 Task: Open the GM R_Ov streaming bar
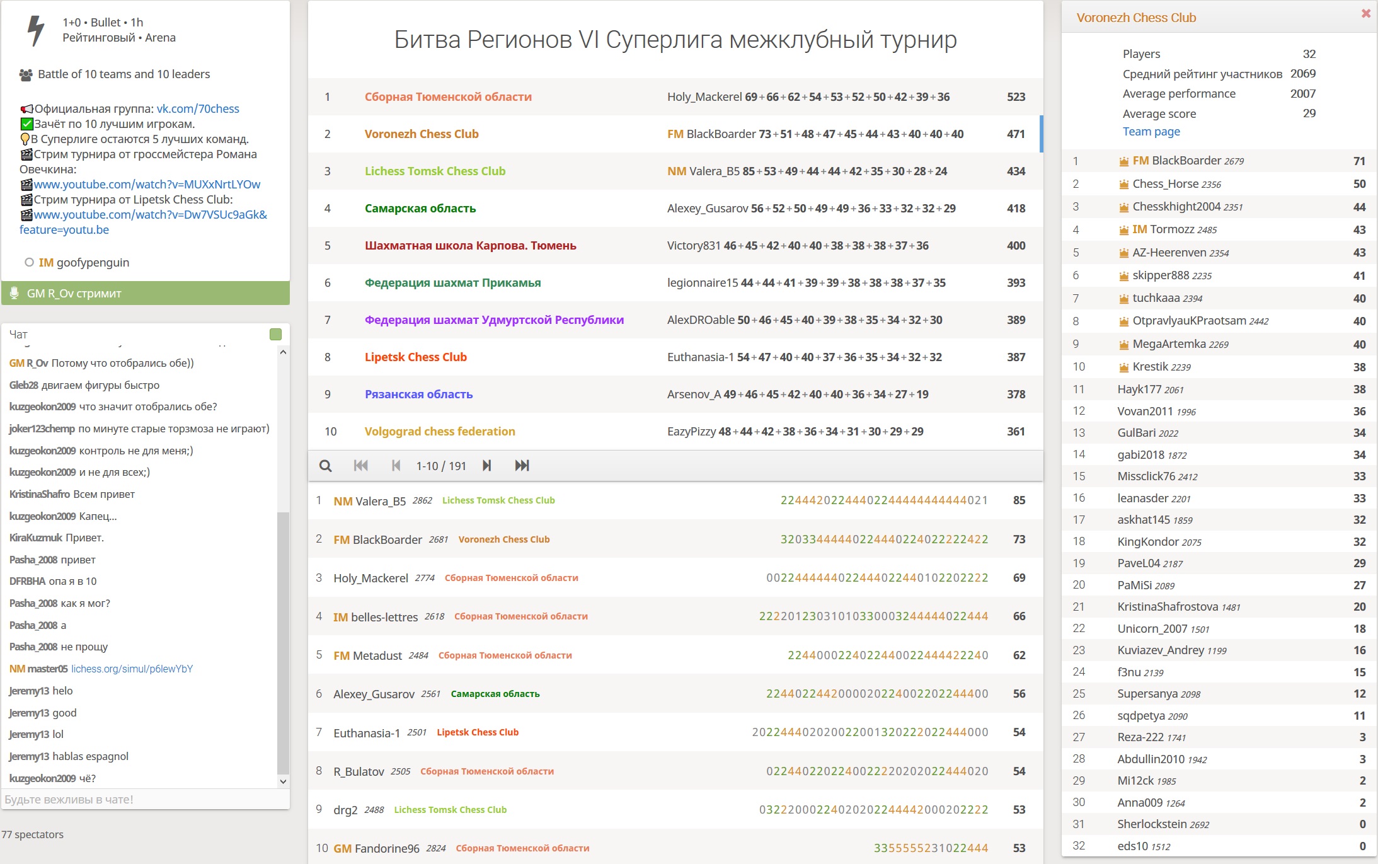[146, 293]
